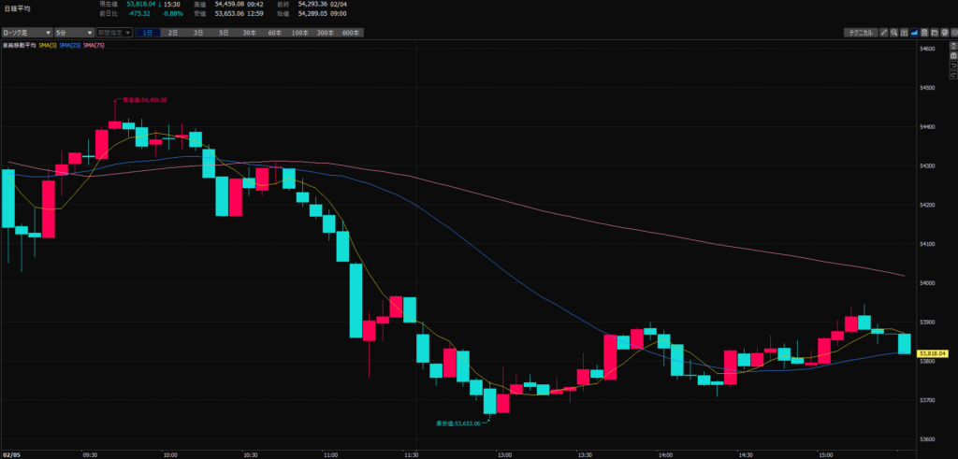Switch range to 5日
Image resolution: width=958 pixels, height=459 pixels.
(x=224, y=32)
